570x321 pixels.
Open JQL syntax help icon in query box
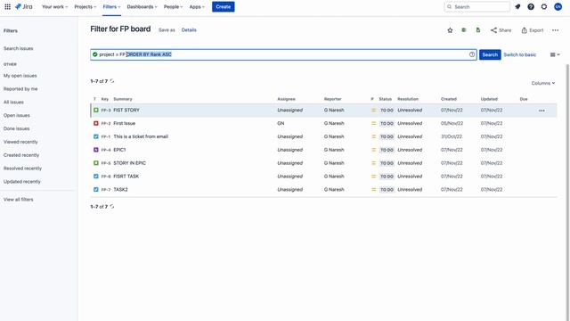[472, 54]
